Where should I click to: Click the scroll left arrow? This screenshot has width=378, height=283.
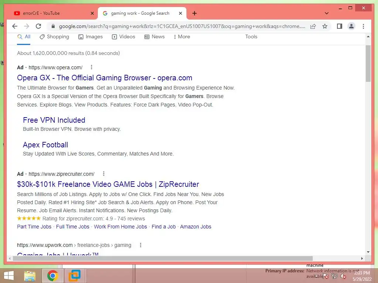(x=10, y=258)
